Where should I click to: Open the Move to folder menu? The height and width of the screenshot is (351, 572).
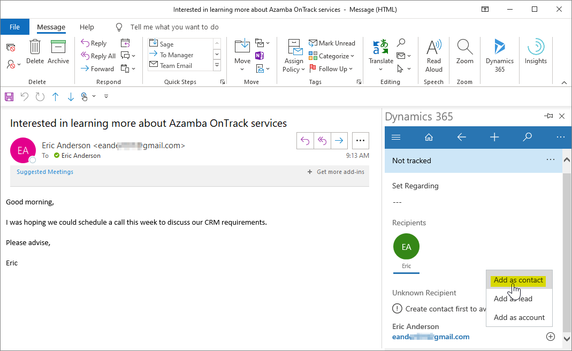(242, 55)
